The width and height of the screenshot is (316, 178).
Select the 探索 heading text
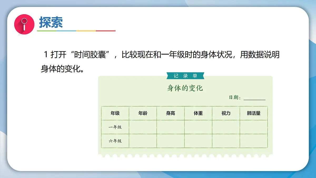[x=51, y=22]
